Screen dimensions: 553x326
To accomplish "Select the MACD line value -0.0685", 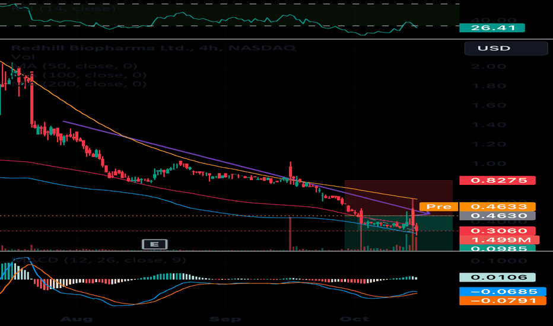I will tap(503, 292).
